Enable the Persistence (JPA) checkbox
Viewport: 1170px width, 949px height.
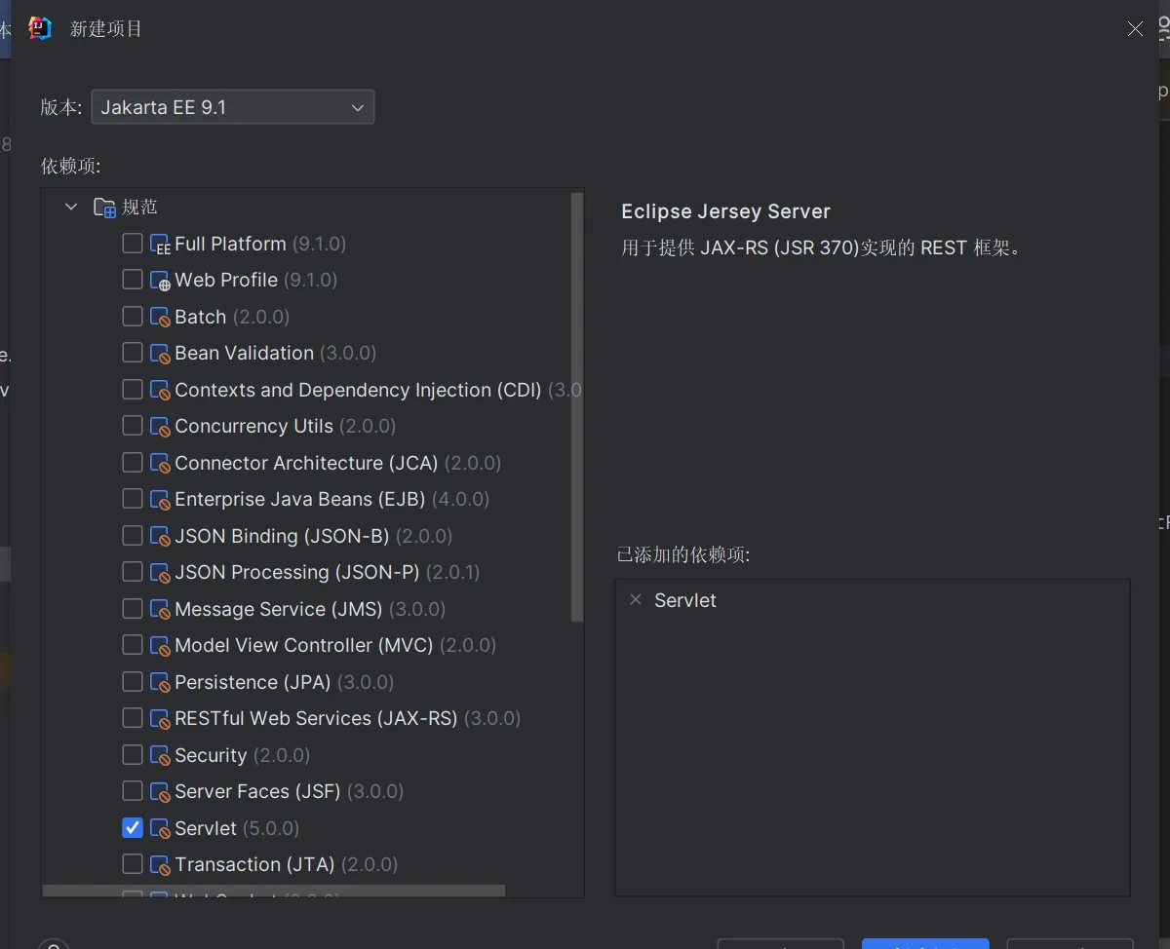(x=133, y=681)
